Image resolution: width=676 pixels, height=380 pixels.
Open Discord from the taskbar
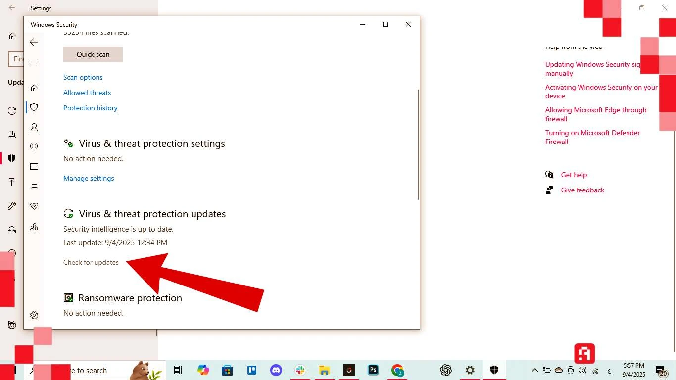click(276, 370)
